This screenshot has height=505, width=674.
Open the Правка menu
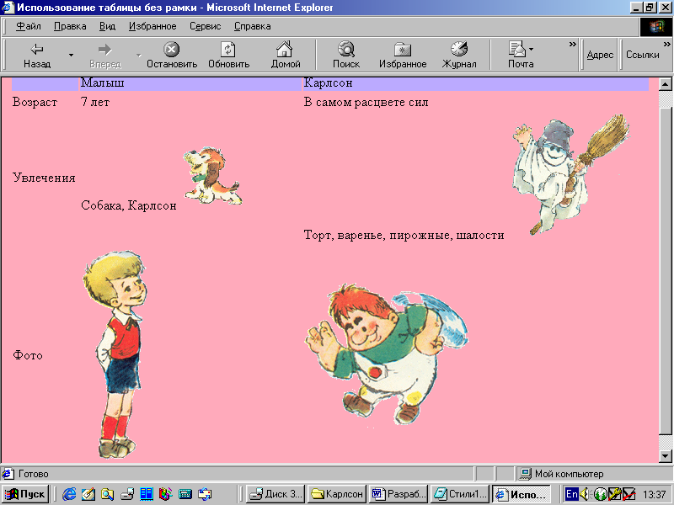tap(70, 26)
